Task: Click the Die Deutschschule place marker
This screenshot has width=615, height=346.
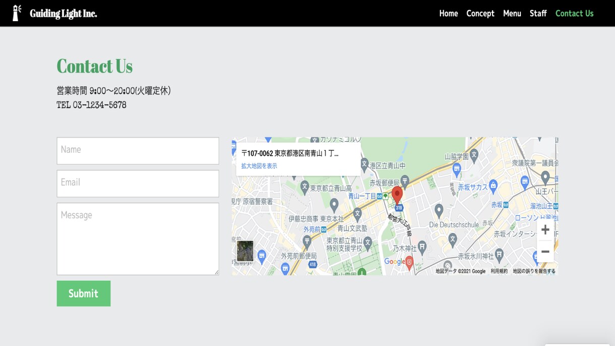Action: click(x=439, y=210)
